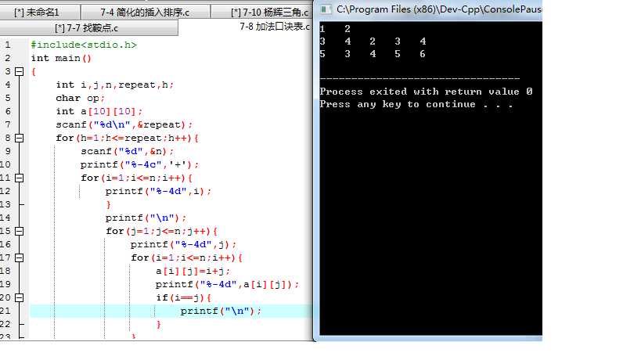Select the 7-7 找鞍点.c tab
641x360 pixels.
tap(87, 28)
